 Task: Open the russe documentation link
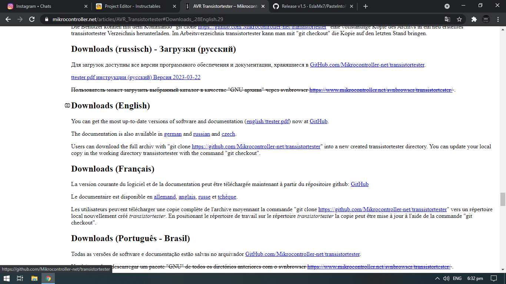coord(204,197)
